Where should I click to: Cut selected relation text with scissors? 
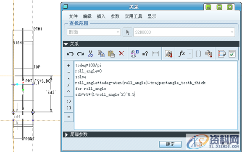point(91,54)
